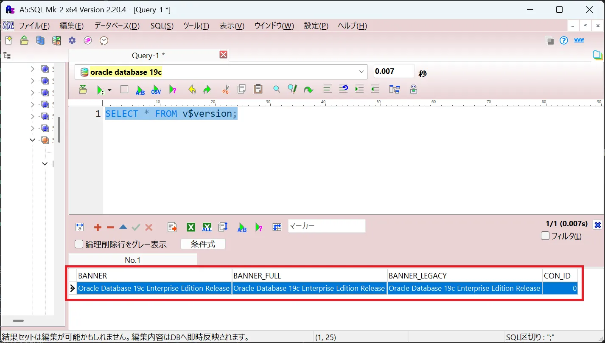605x343 pixels.
Task: Open the 表示(V) menu
Action: [232, 25]
